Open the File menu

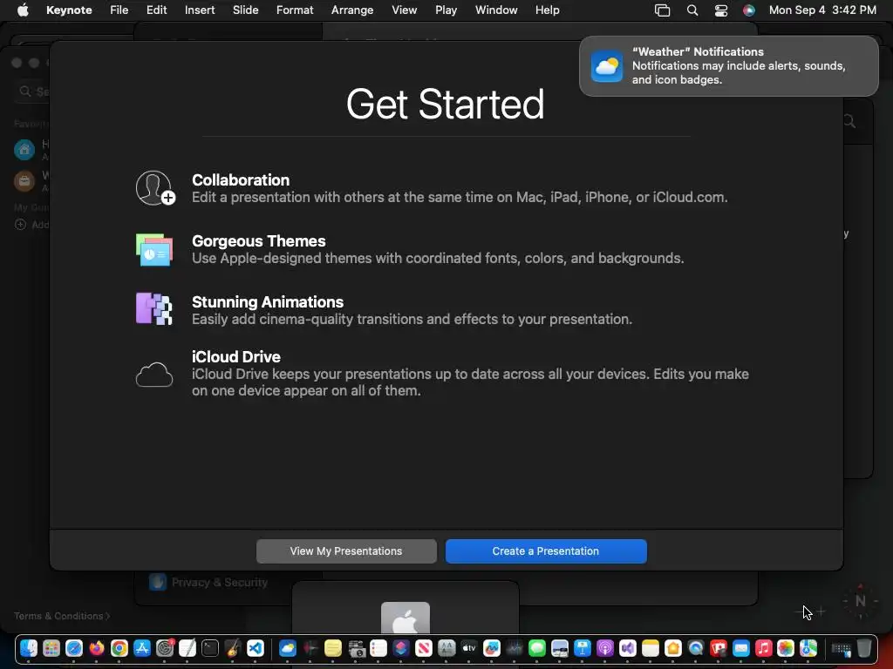tap(119, 10)
